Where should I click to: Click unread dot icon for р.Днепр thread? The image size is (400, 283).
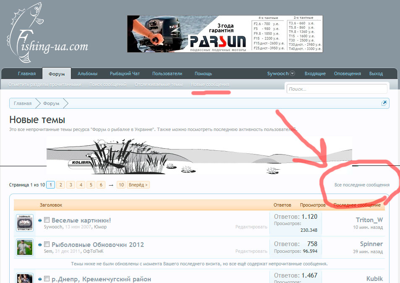point(40,279)
